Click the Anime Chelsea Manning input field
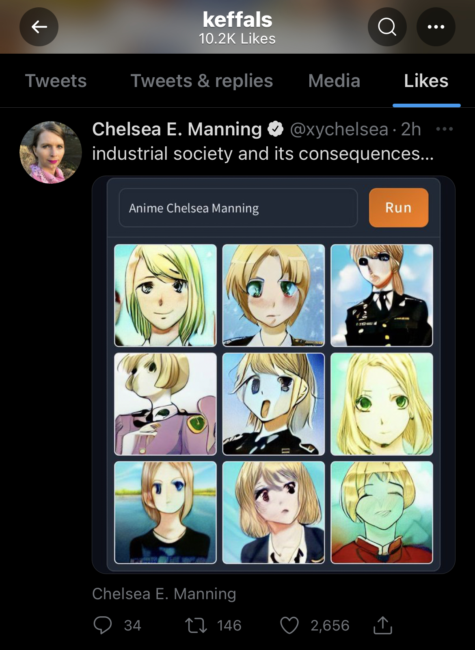 coord(238,208)
